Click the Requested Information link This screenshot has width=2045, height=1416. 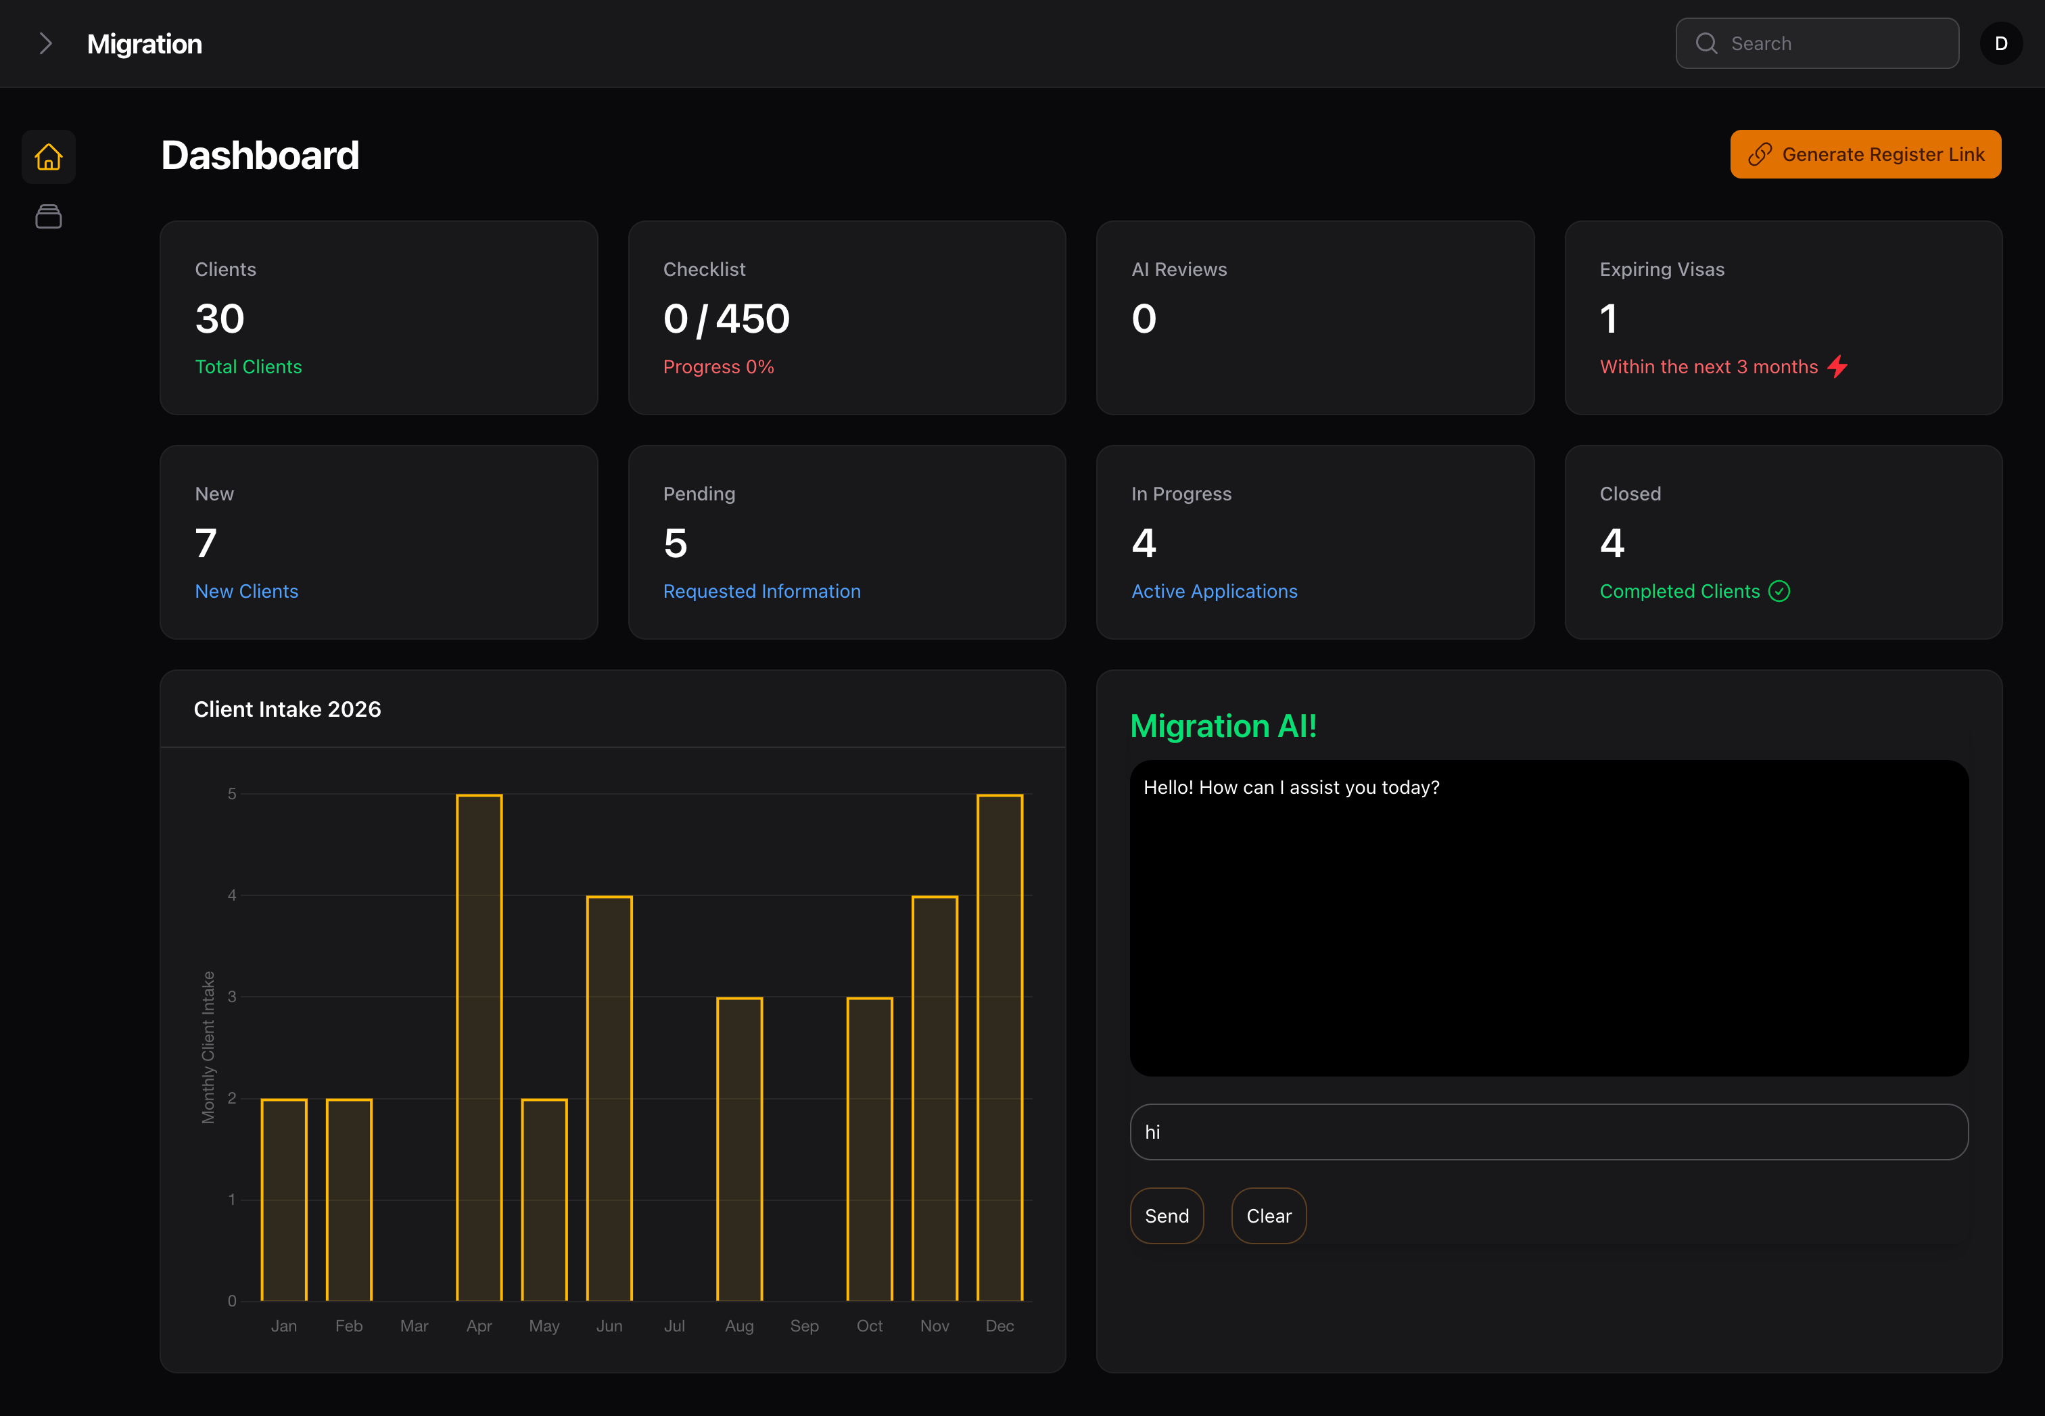(x=762, y=591)
